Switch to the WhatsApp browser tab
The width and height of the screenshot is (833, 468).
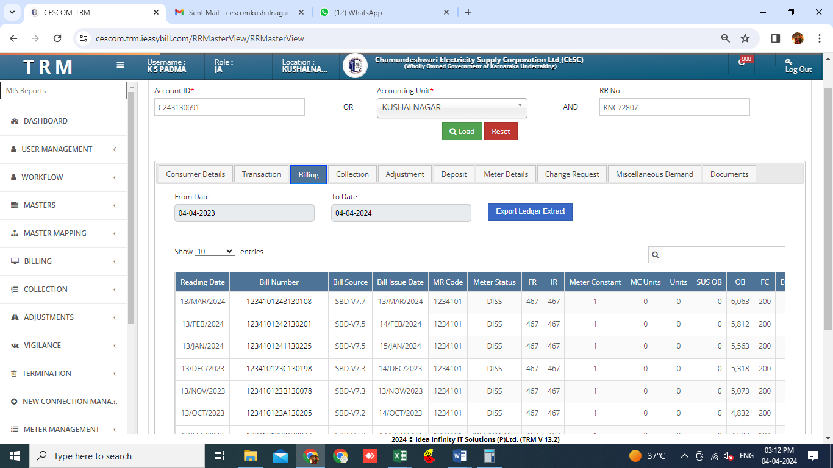385,12
